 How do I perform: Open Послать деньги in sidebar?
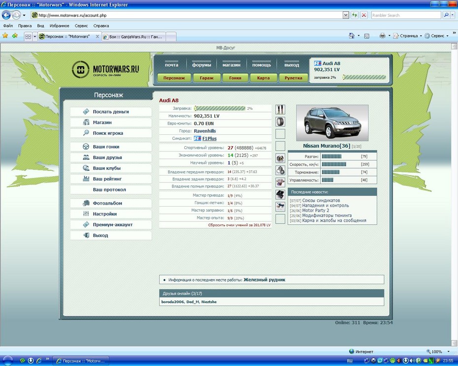(x=111, y=112)
